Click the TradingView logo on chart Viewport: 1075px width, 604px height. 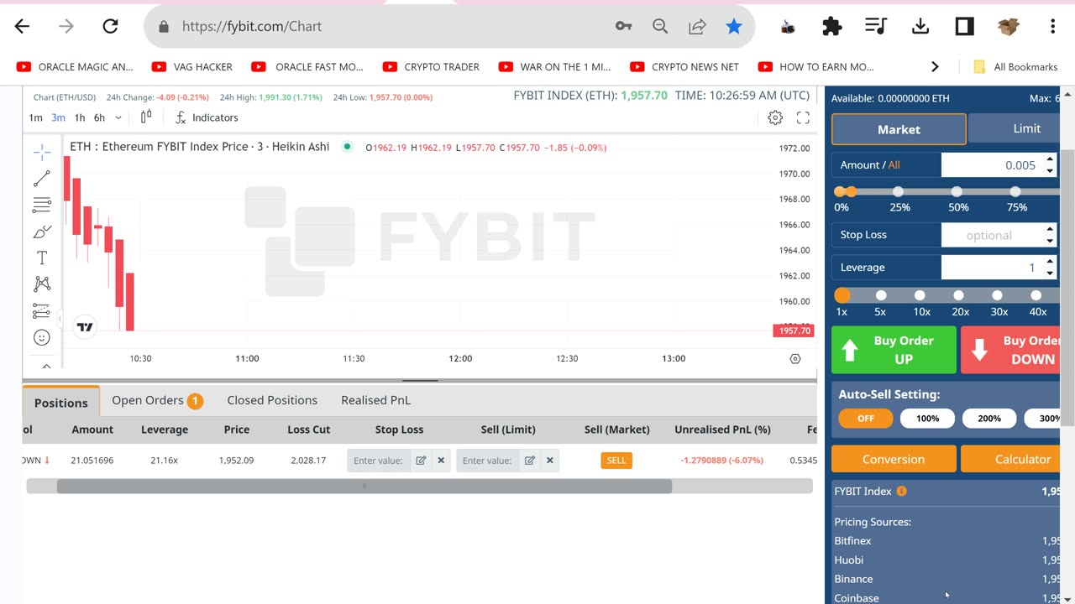pyautogui.click(x=85, y=327)
